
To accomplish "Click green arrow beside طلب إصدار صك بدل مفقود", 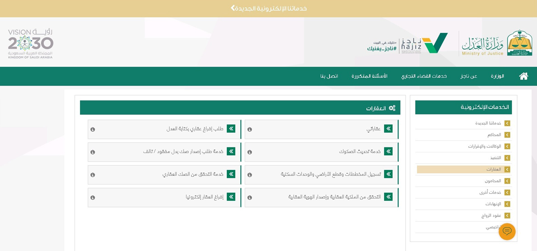I will click(231, 152).
